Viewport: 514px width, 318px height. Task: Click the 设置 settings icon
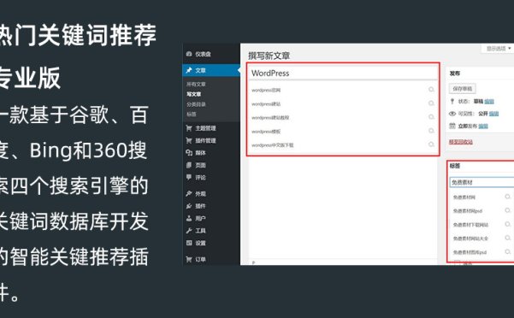189,243
